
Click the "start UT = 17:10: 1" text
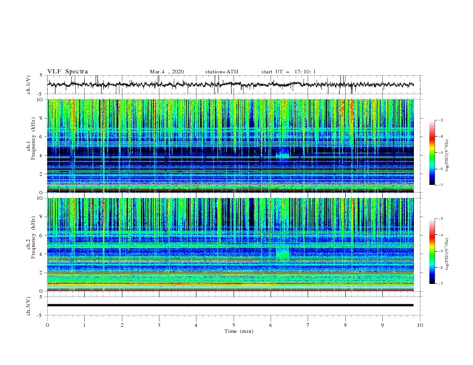(288, 72)
